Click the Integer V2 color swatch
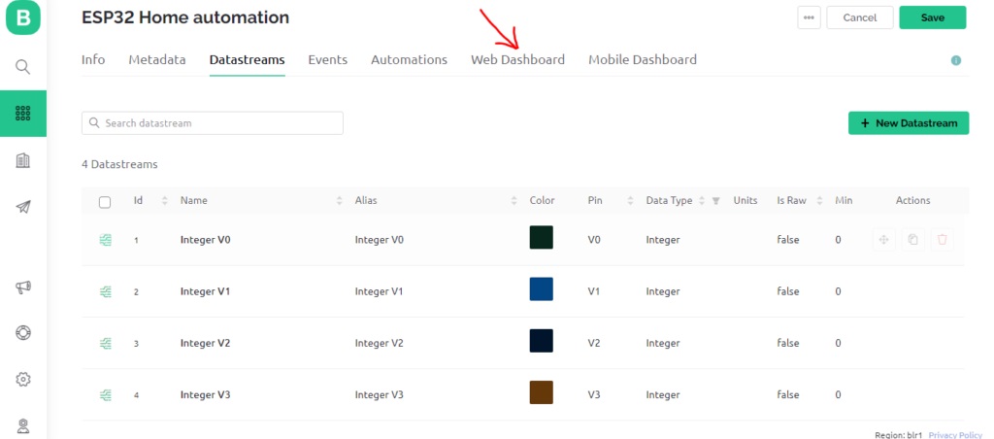Image resolution: width=994 pixels, height=439 pixels. pyautogui.click(x=542, y=341)
